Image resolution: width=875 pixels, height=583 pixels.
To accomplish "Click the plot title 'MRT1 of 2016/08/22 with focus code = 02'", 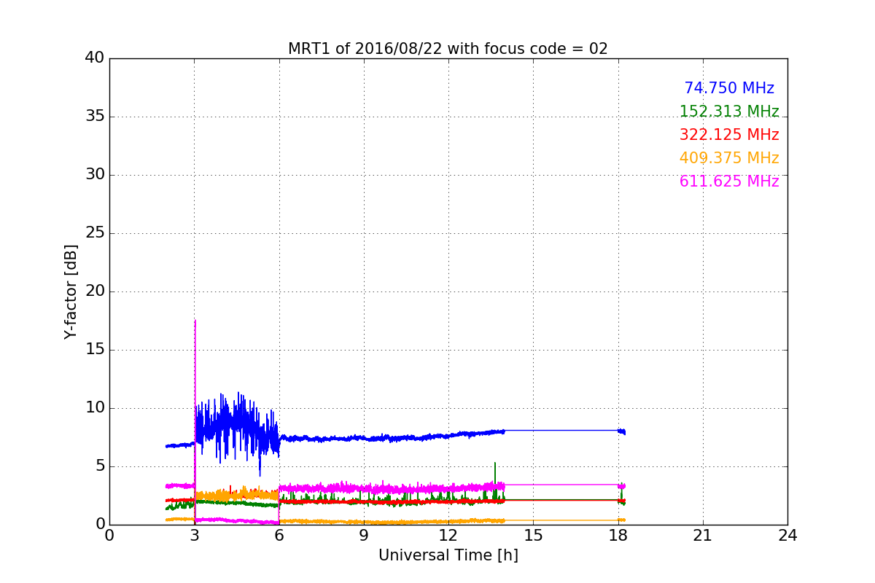I will pyautogui.click(x=448, y=49).
